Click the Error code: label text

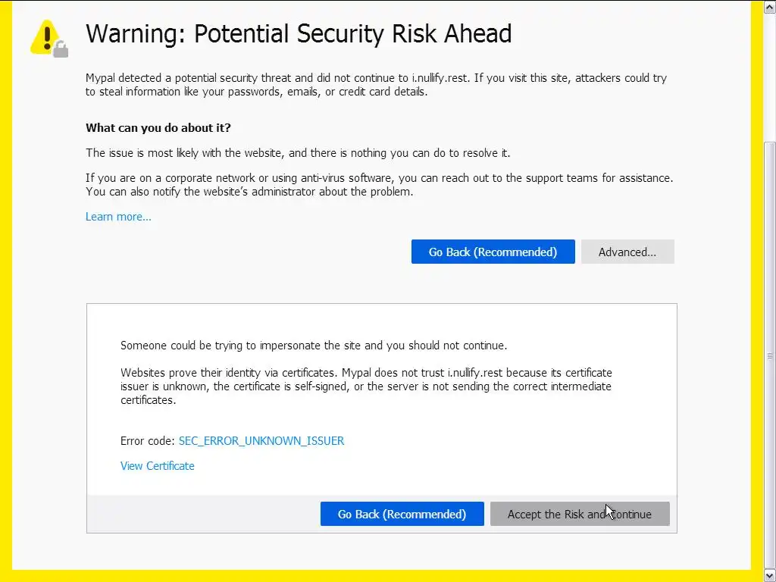147,440
